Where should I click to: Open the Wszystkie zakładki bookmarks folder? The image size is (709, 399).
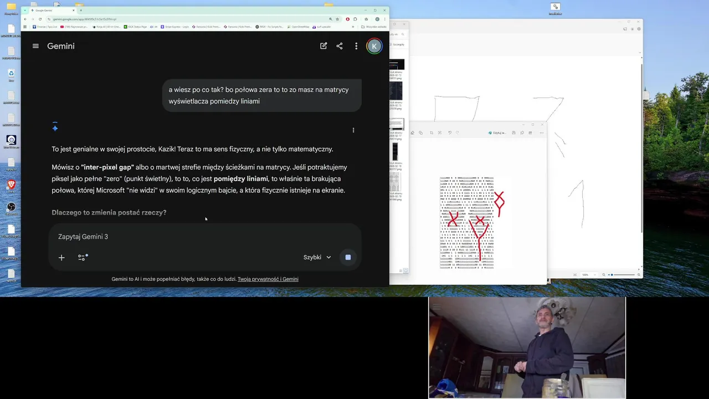pos(374,27)
